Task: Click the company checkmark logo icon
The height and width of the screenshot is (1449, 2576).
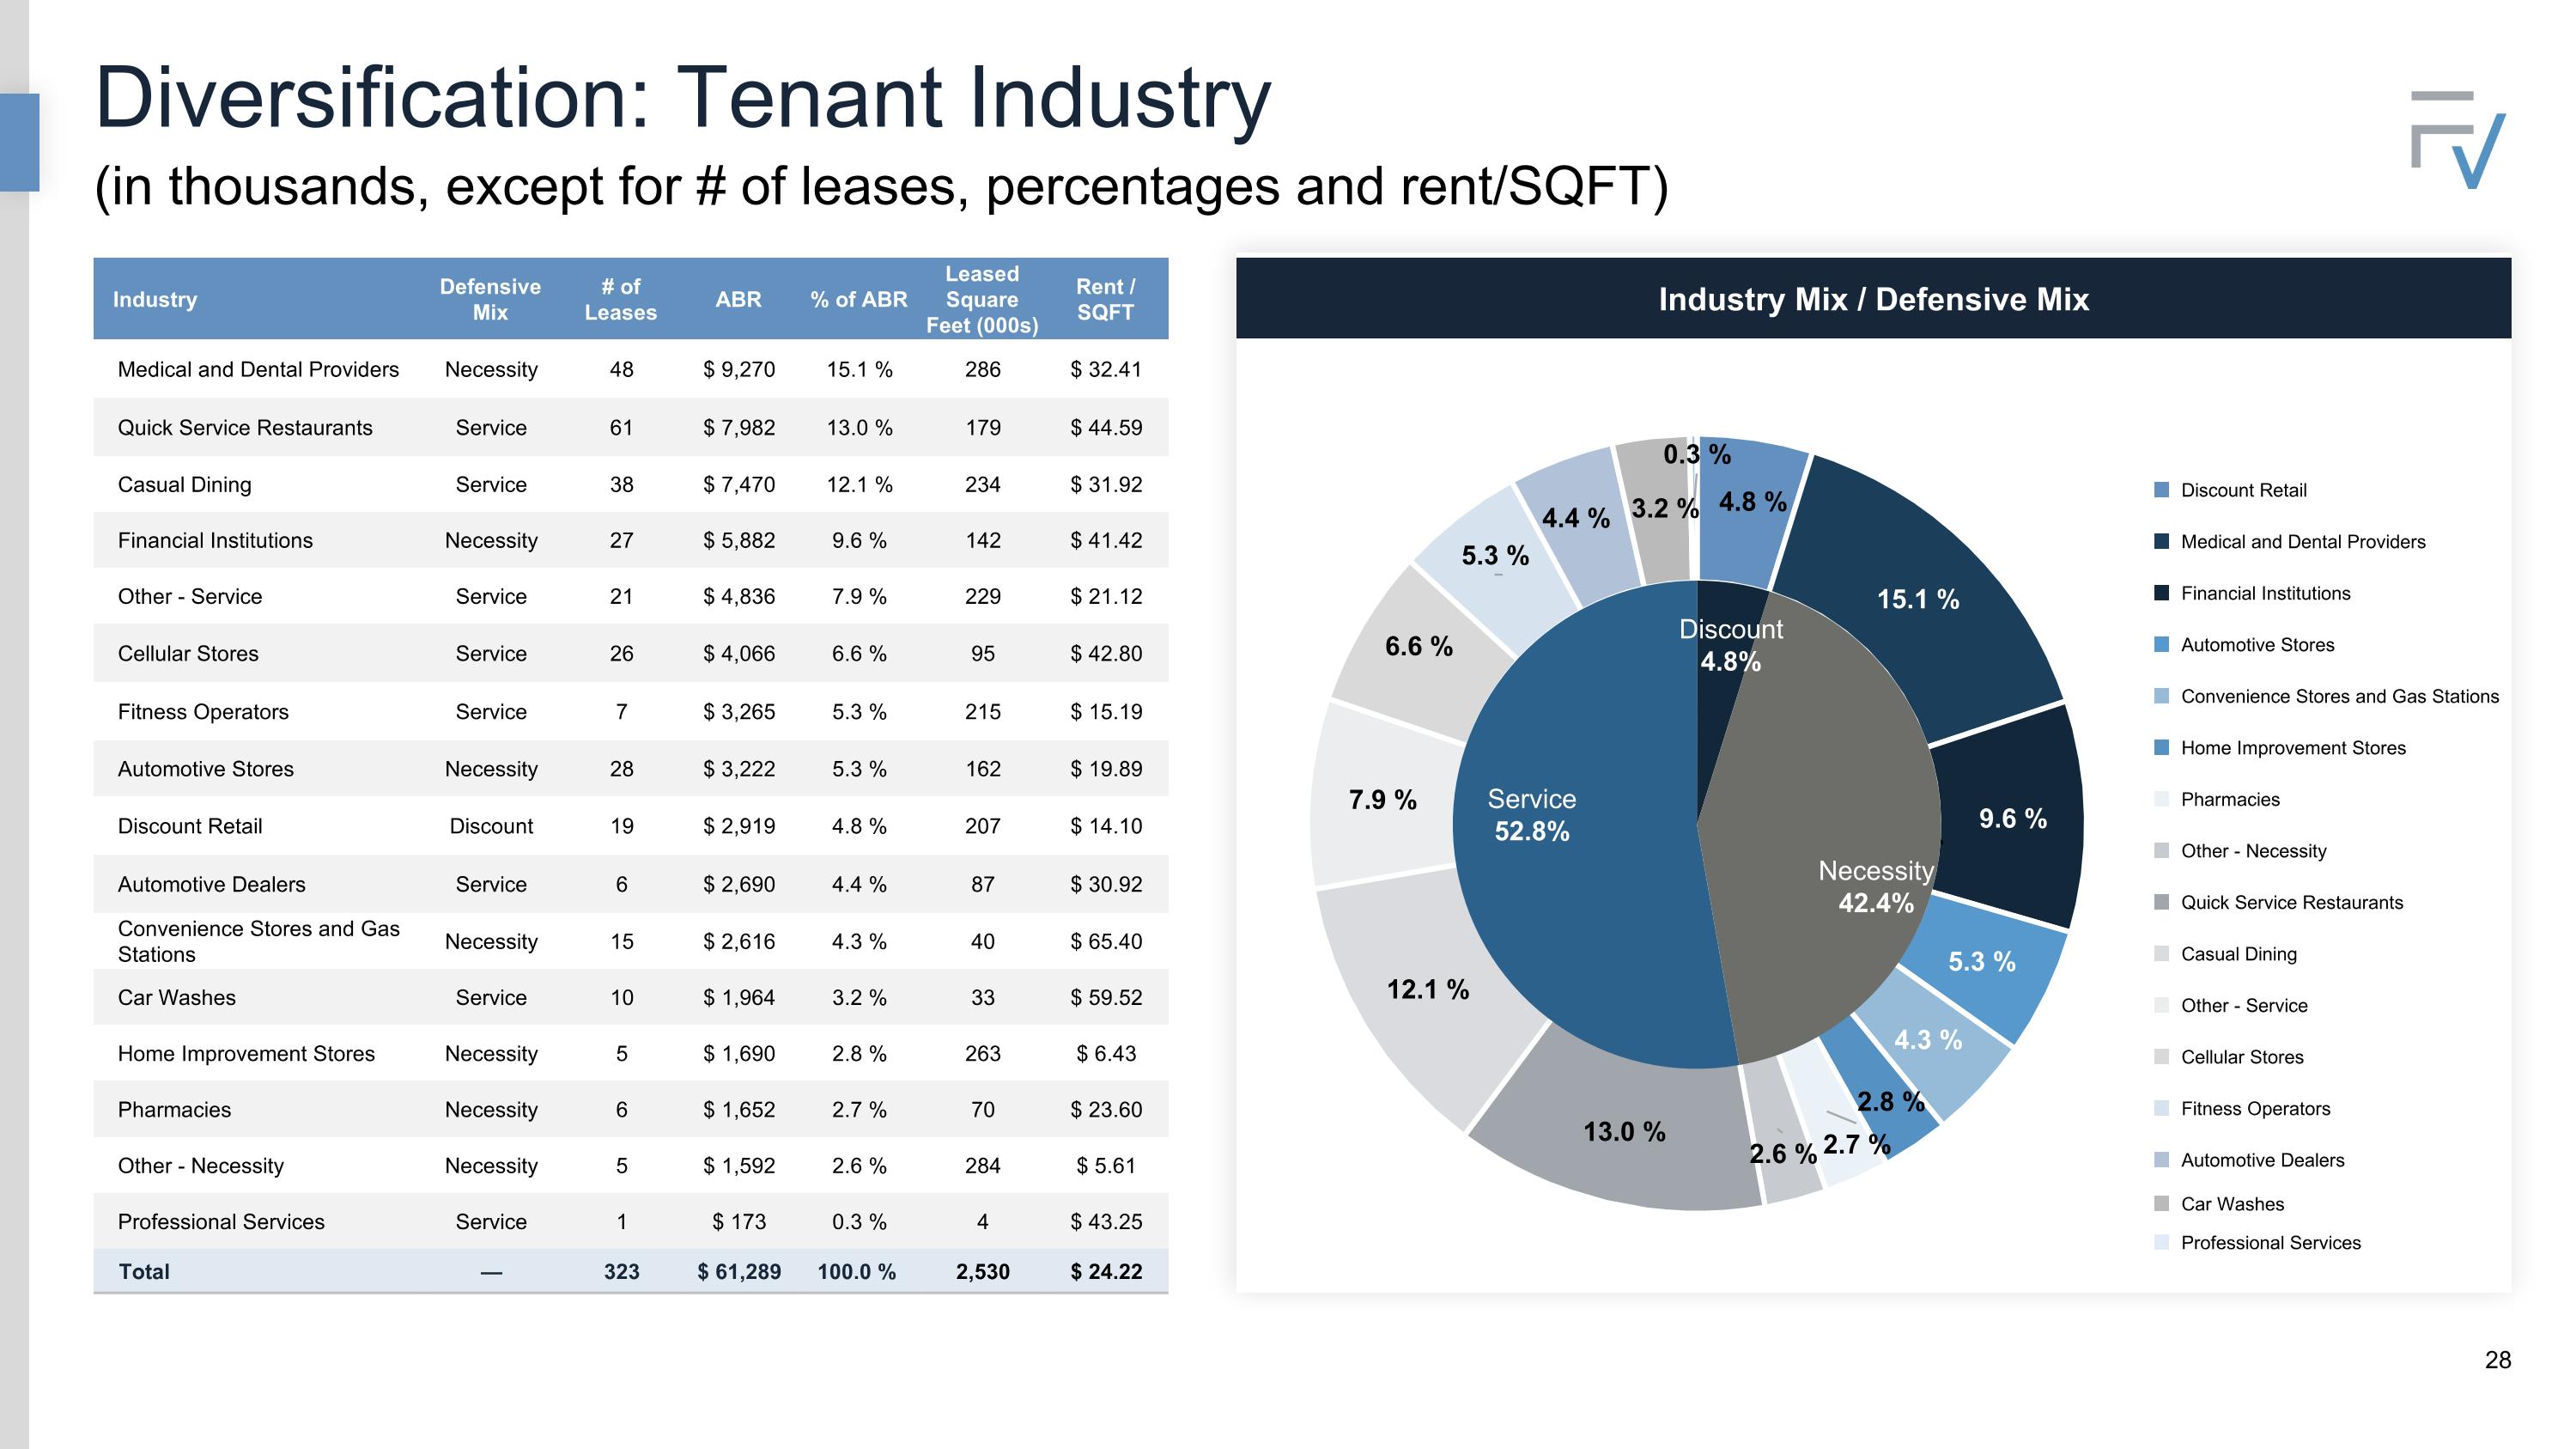Action: (2458, 141)
